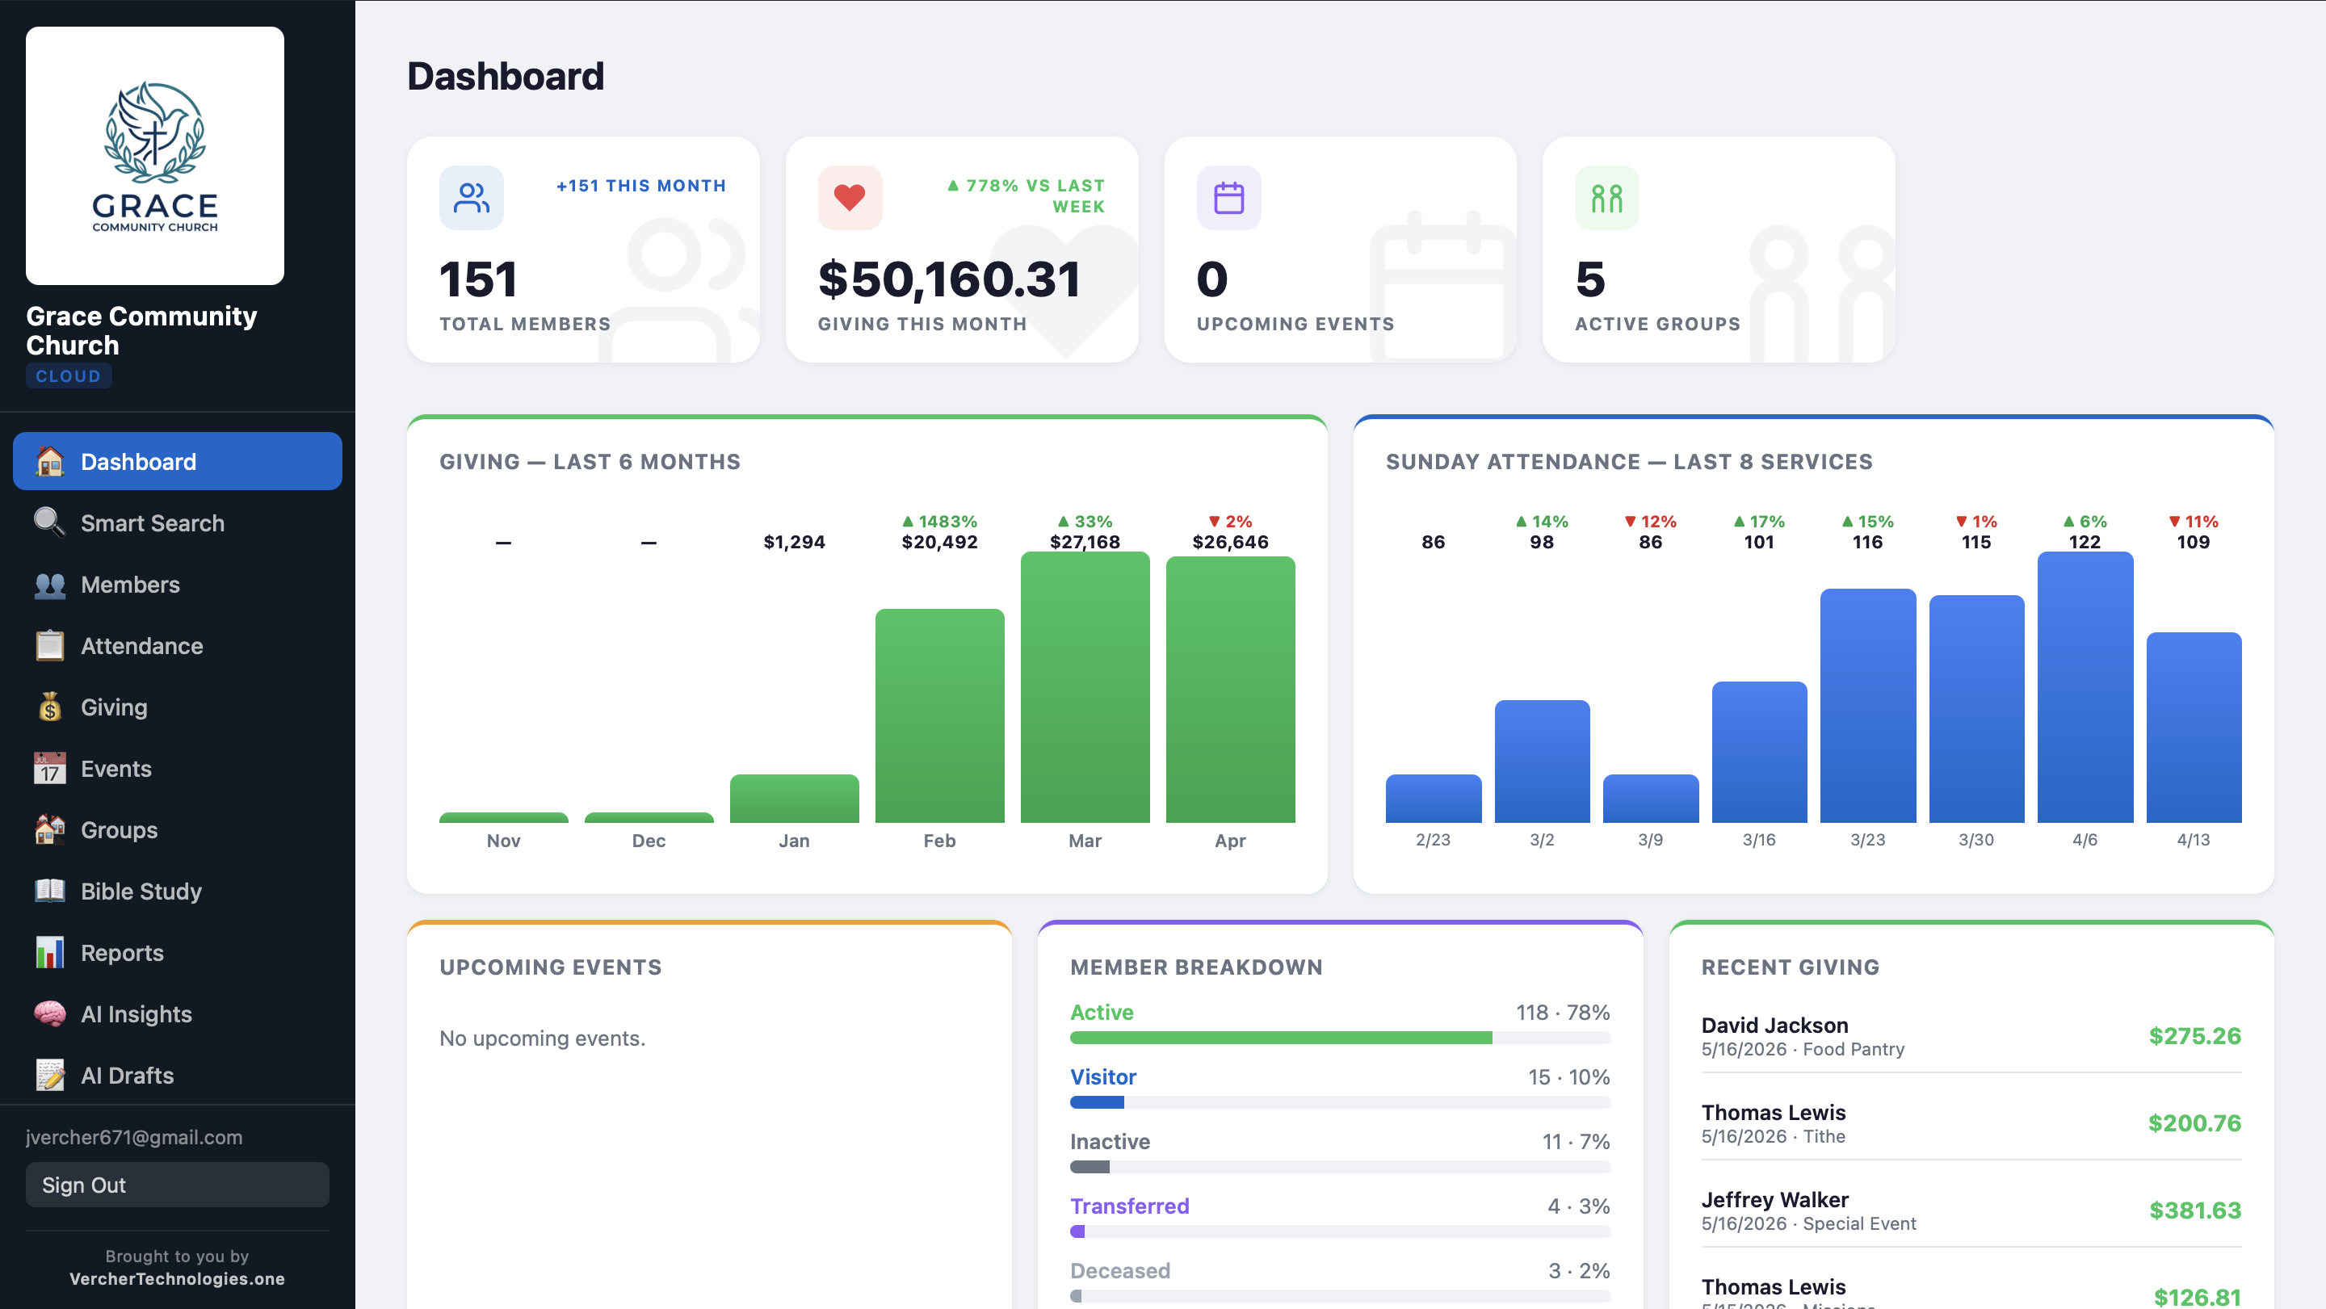
Task: Click the Active members green progress bar
Action: pyautogui.click(x=1283, y=1038)
